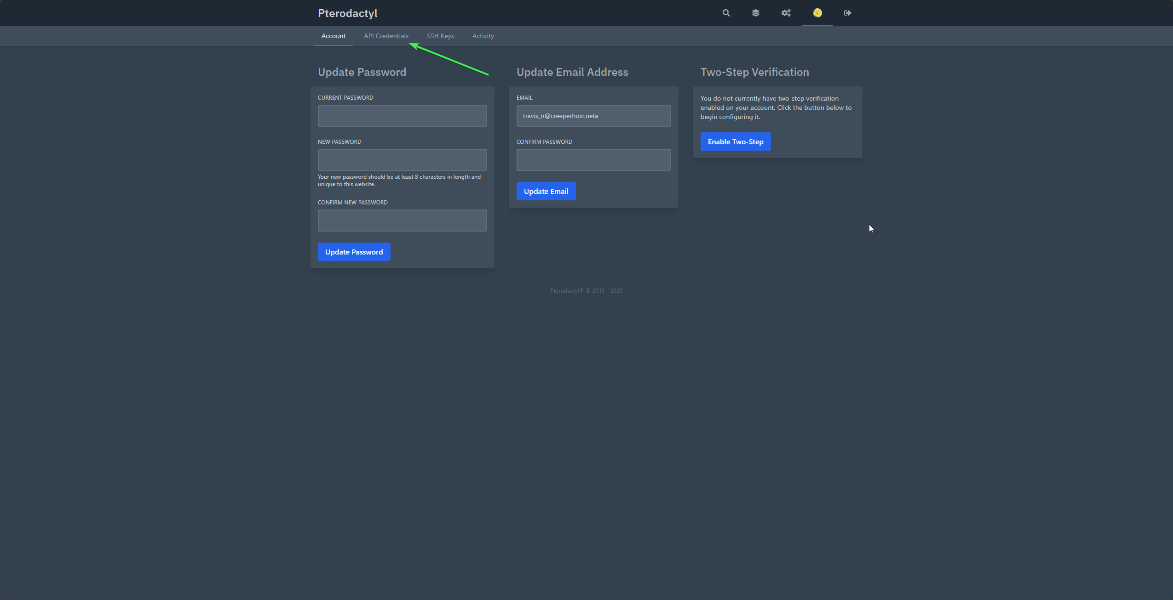This screenshot has height=600, width=1173.
Task: View the Activity tab
Action: click(483, 36)
